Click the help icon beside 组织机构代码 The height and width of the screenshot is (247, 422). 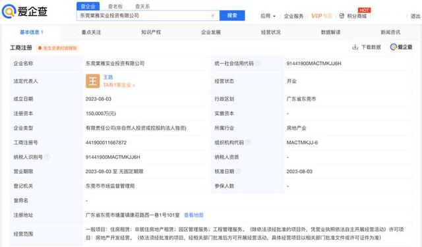[x=248, y=142]
